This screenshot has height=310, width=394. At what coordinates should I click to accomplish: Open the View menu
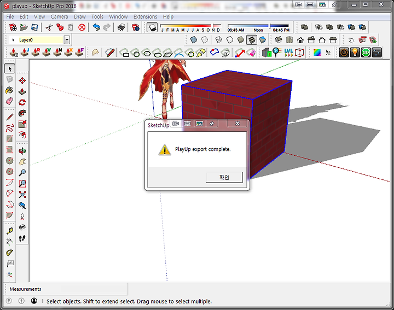point(39,16)
